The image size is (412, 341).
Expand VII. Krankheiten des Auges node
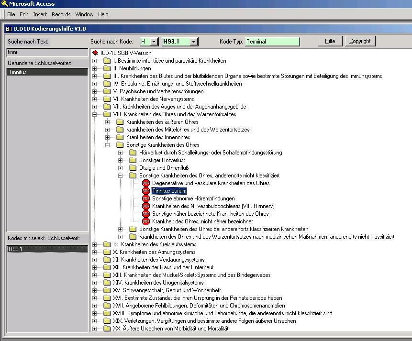95,107
